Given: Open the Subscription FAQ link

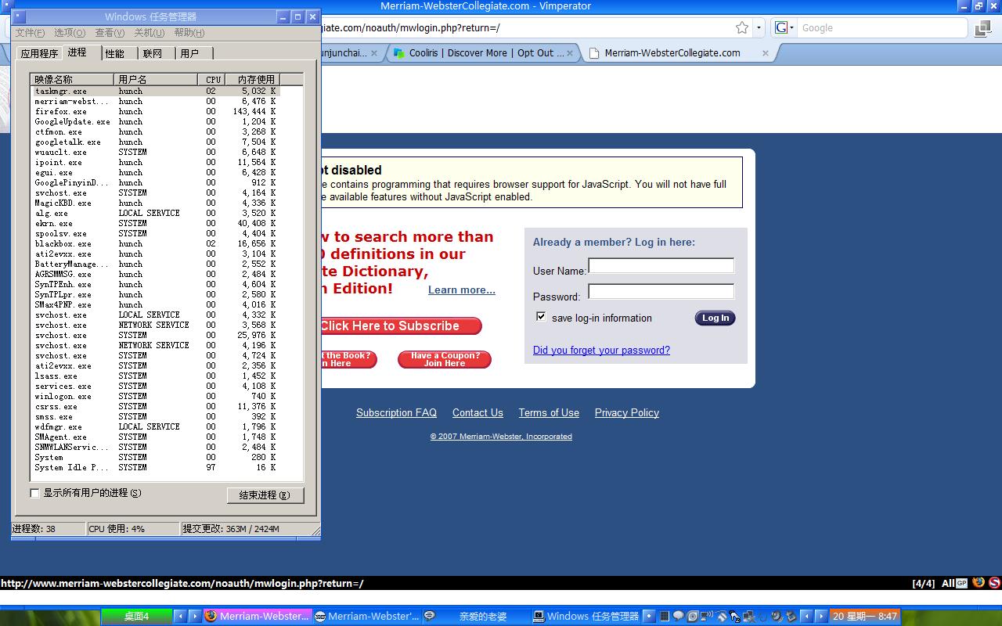Looking at the screenshot, I should click(x=396, y=412).
